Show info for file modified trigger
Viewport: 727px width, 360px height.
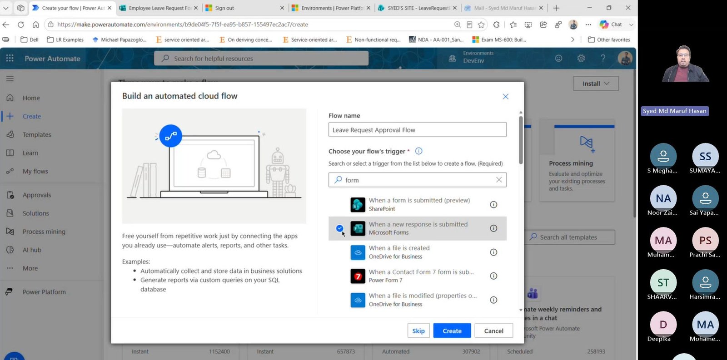[493, 300]
